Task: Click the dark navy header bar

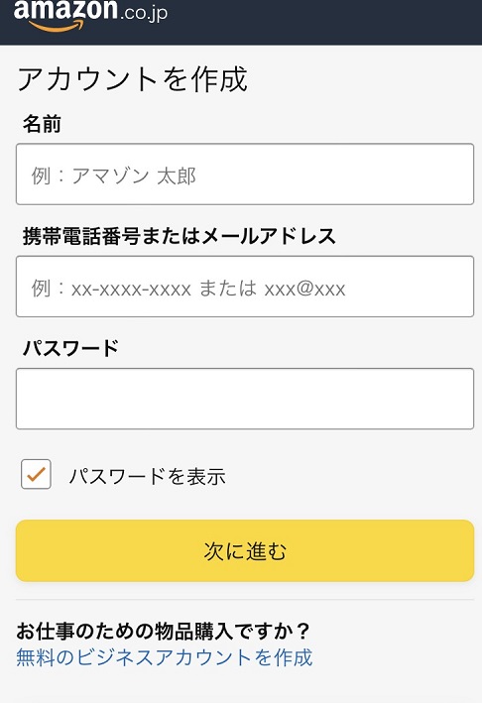Action: click(x=241, y=23)
